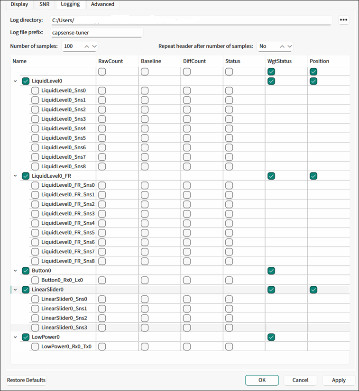Click the Restore Defaults button
The width and height of the screenshot is (359, 391).
(x=27, y=380)
